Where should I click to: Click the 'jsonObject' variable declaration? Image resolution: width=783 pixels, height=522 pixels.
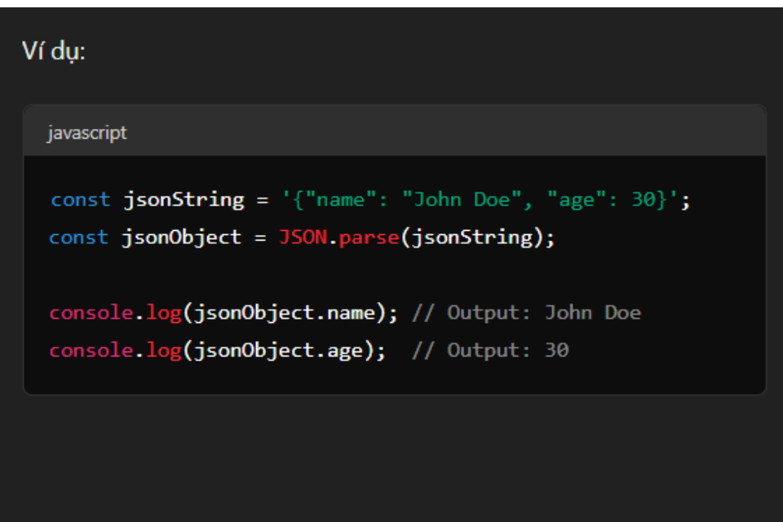pyautogui.click(x=182, y=237)
